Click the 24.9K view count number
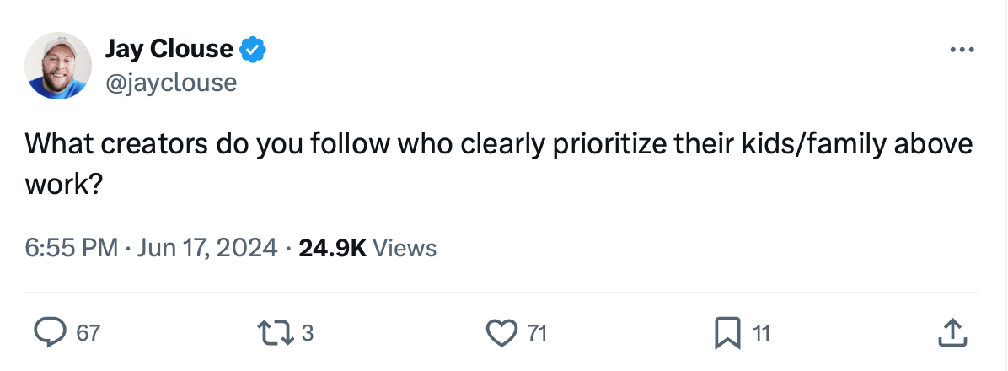 pos(332,248)
